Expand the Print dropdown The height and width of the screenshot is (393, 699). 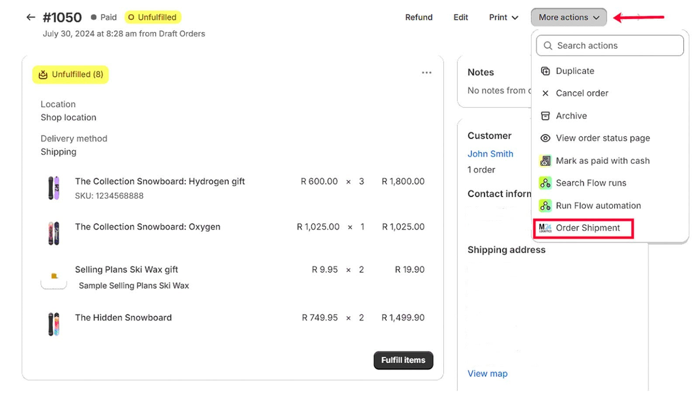503,17
